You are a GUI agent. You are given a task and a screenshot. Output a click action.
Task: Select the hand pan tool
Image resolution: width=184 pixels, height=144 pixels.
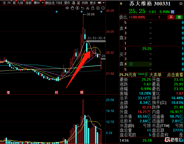[72, 8]
